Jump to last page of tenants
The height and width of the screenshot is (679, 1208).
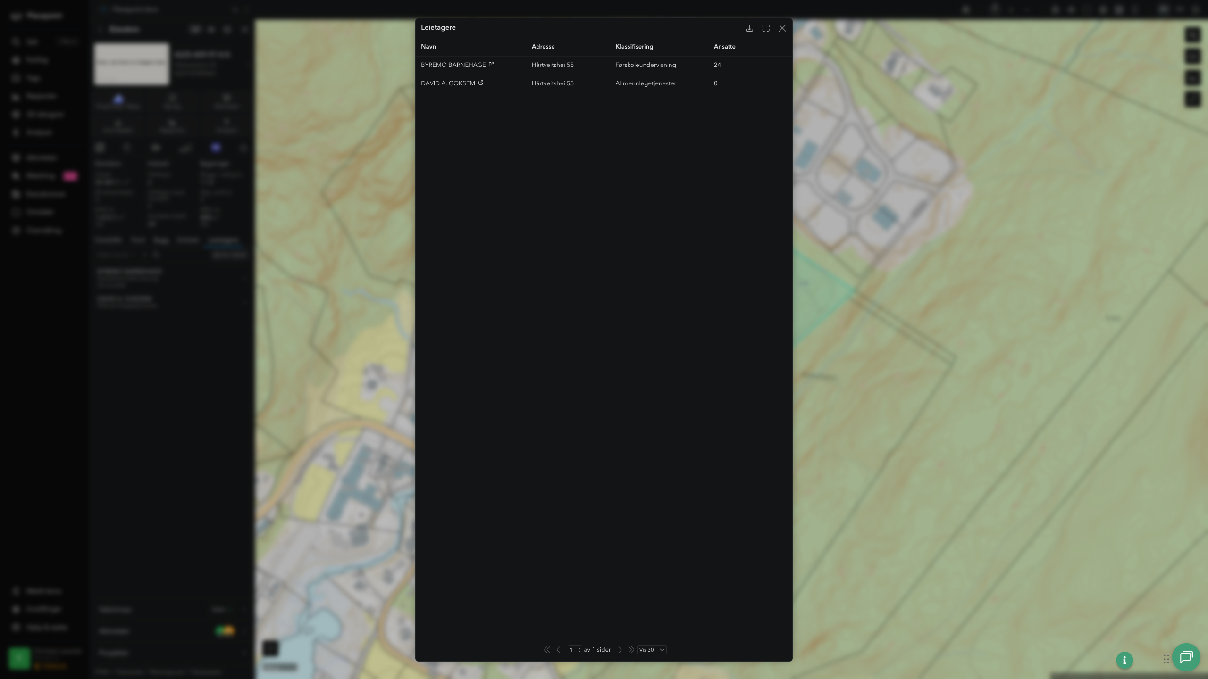click(x=631, y=650)
